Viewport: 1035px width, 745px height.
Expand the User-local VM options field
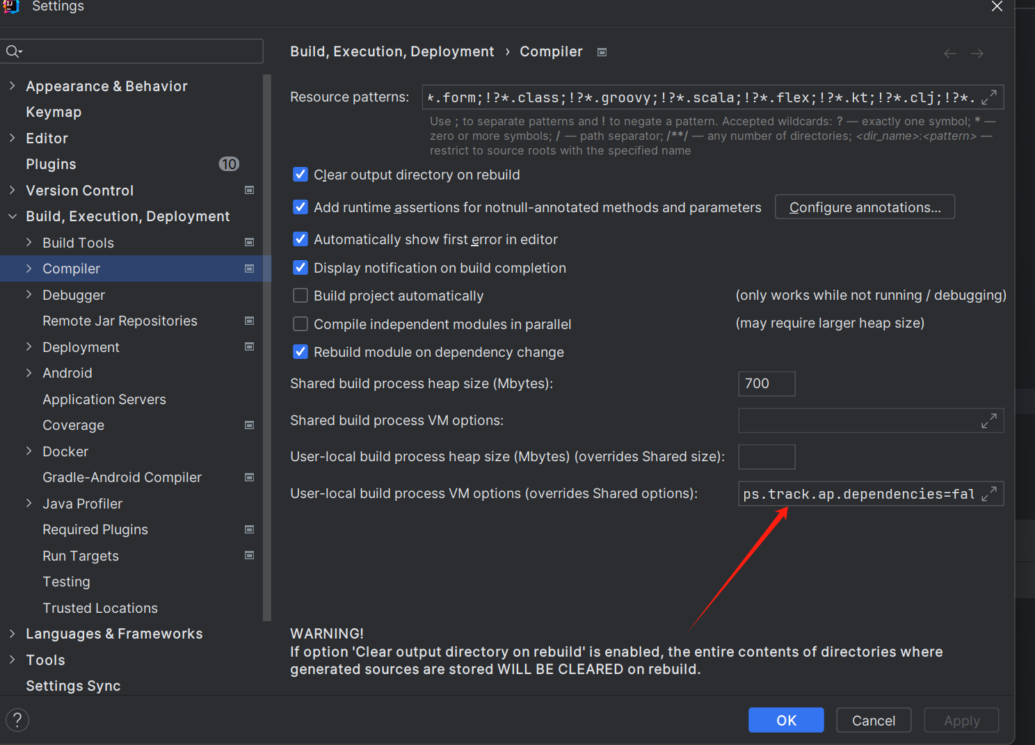click(x=989, y=494)
